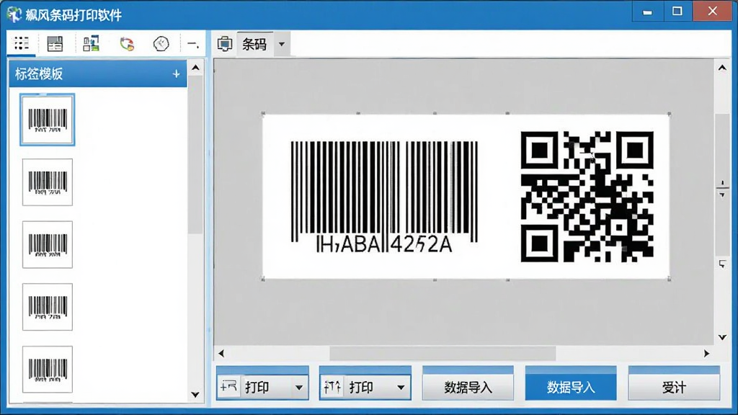
Task: Canvas scroll right arrow
Action: coord(706,353)
